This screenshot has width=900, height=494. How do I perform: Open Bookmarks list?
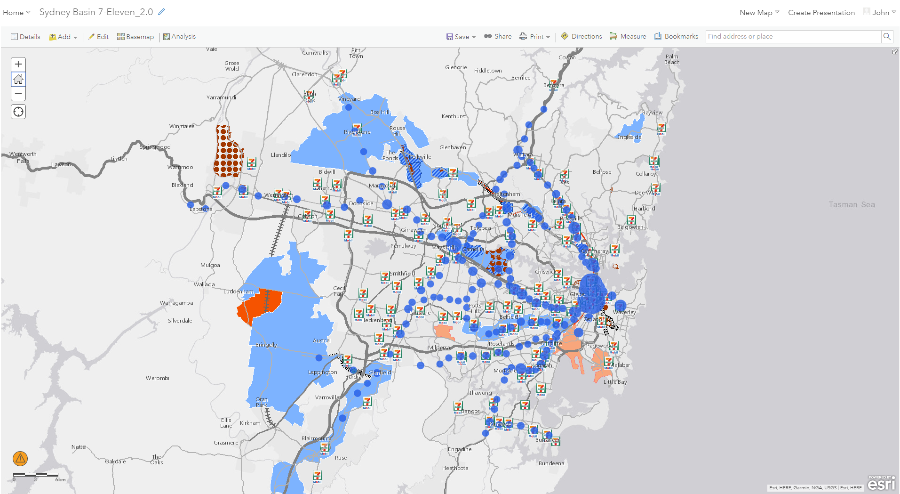click(676, 36)
